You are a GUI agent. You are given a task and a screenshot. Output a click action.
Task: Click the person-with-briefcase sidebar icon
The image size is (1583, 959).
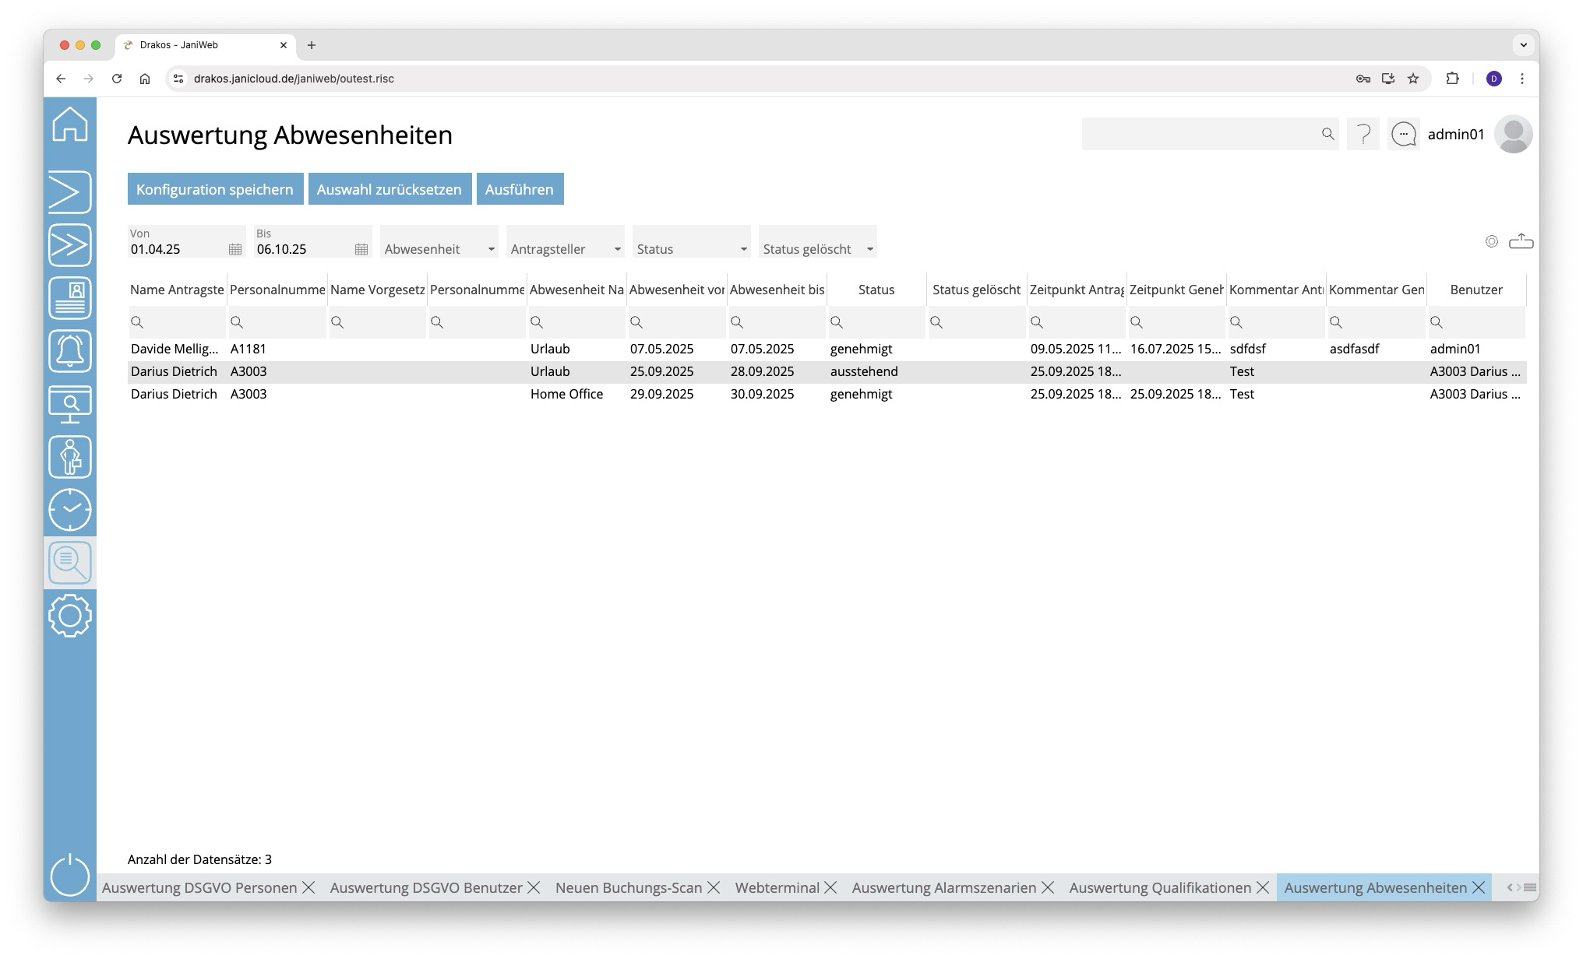point(70,457)
